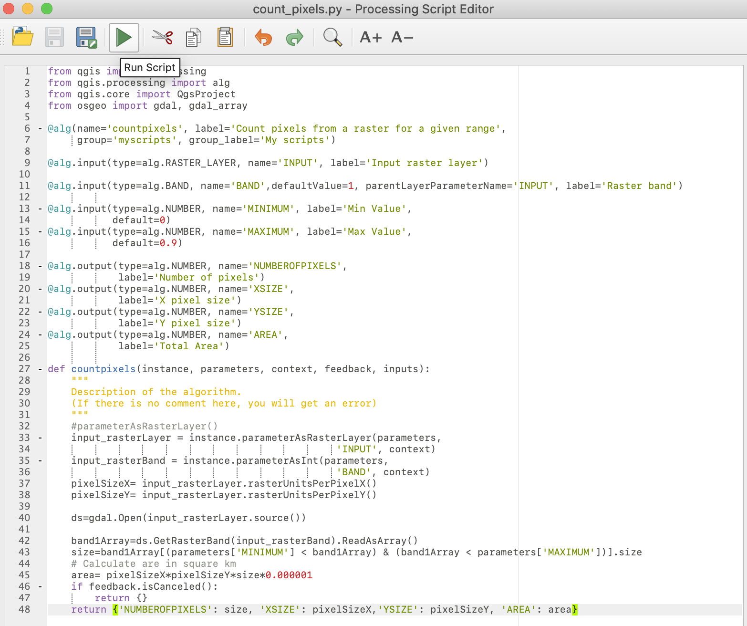Redo the last undone edit
The image size is (747, 626).
click(x=294, y=37)
